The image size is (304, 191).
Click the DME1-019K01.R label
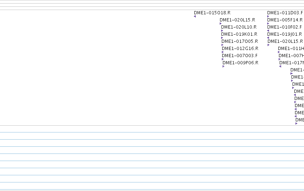[239, 34]
